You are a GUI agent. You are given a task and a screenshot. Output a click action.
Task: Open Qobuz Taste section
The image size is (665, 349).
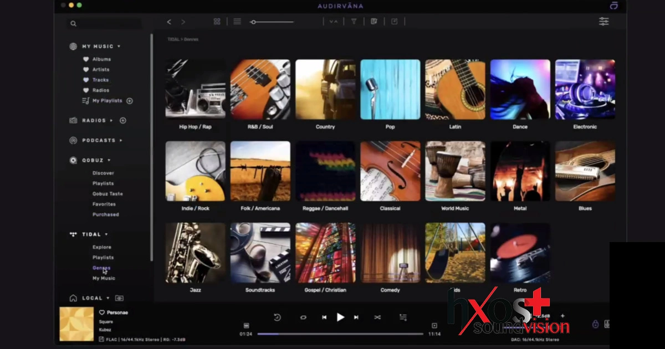click(x=108, y=194)
